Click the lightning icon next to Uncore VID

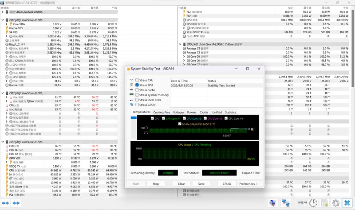click(7, 28)
